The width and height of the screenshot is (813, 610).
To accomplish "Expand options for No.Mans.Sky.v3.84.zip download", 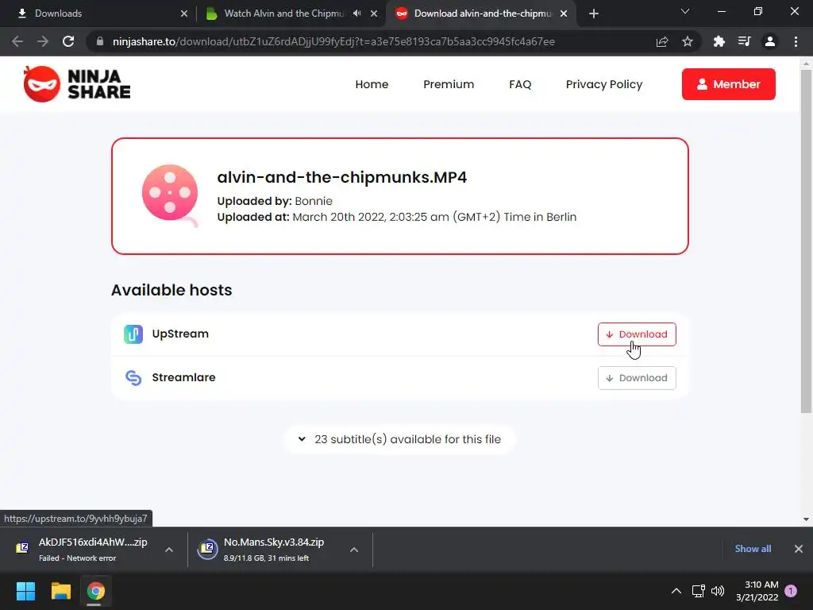I will (354, 550).
